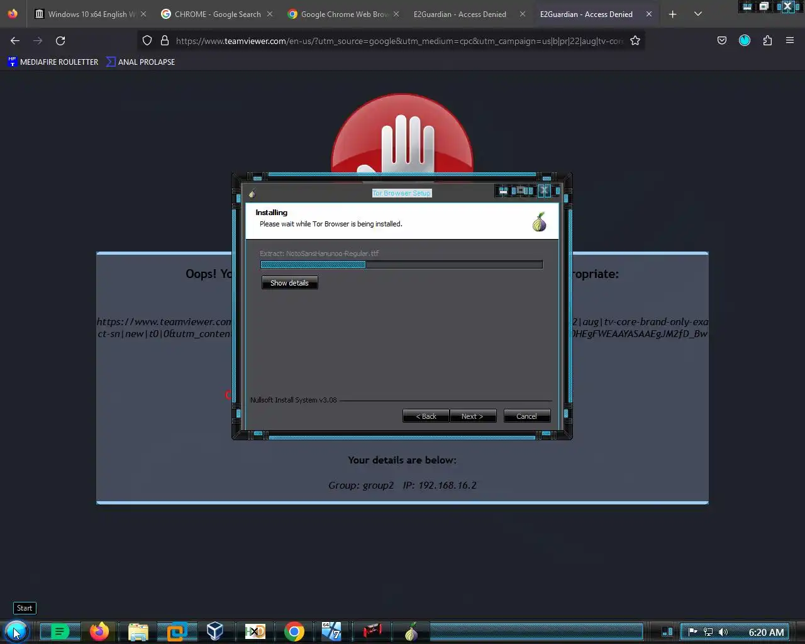The height and width of the screenshot is (644, 805).
Task: Open the VirtualBox cube icon on taskbar
Action: tap(215, 631)
